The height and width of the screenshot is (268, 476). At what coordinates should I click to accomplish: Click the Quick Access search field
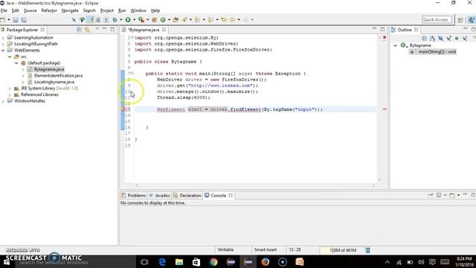(x=437, y=20)
